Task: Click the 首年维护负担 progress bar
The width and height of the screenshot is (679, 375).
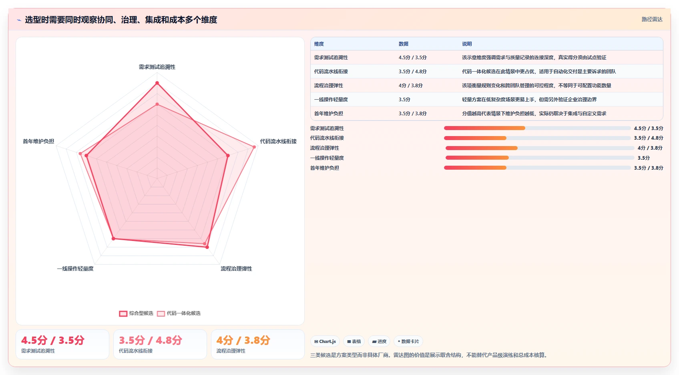Action: tap(537, 168)
